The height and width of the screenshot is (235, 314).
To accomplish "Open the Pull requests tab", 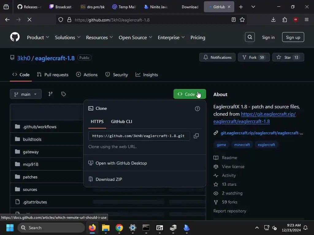I will tap(53, 75).
